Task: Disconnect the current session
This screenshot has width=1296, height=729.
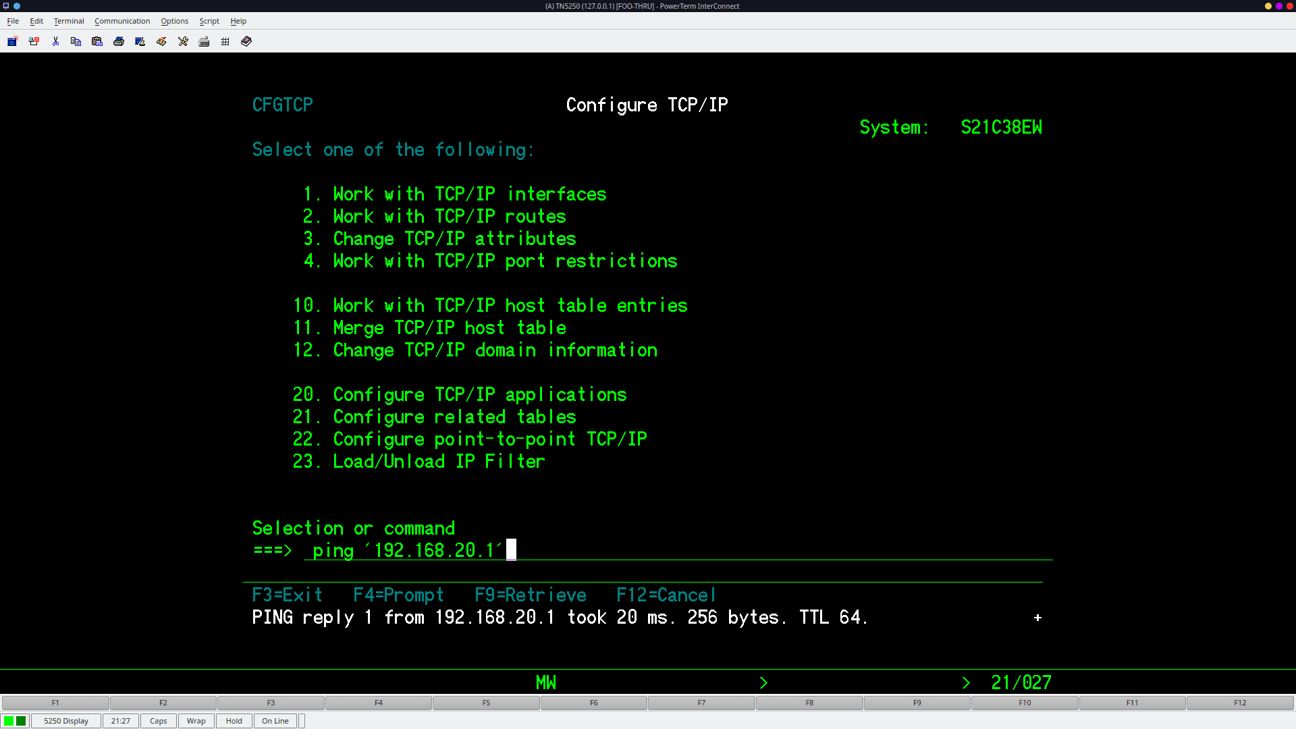Action: tap(34, 41)
